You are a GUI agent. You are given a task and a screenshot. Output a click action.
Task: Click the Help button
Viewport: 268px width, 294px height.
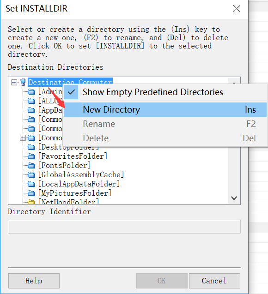click(x=34, y=281)
